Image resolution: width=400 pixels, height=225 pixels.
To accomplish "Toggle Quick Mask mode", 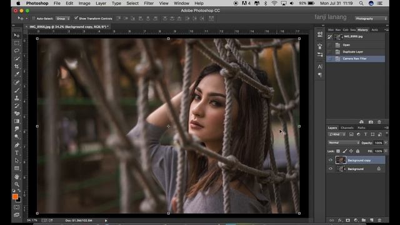I will (x=17, y=207).
